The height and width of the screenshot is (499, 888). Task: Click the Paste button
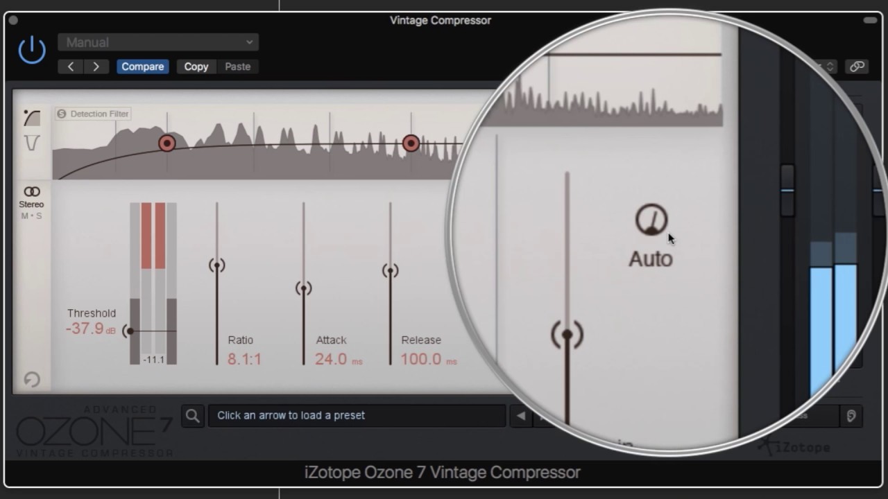pos(237,67)
